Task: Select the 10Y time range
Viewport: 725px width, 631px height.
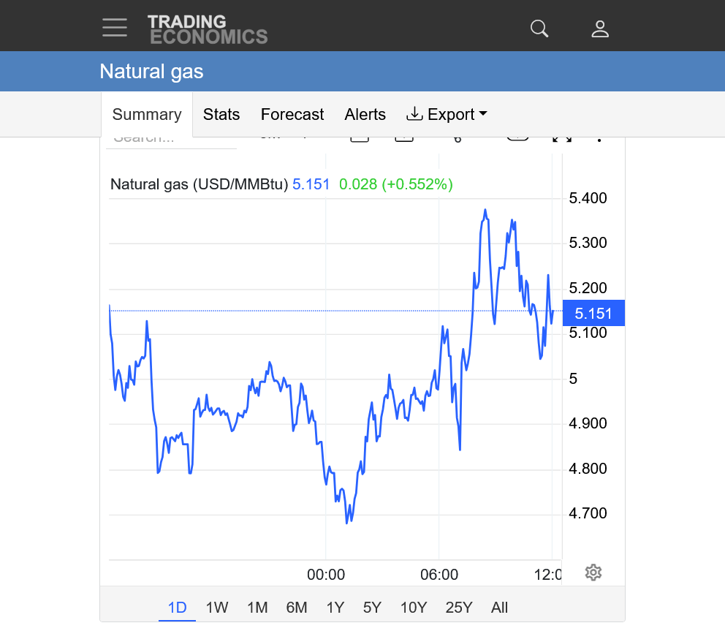Action: point(414,608)
